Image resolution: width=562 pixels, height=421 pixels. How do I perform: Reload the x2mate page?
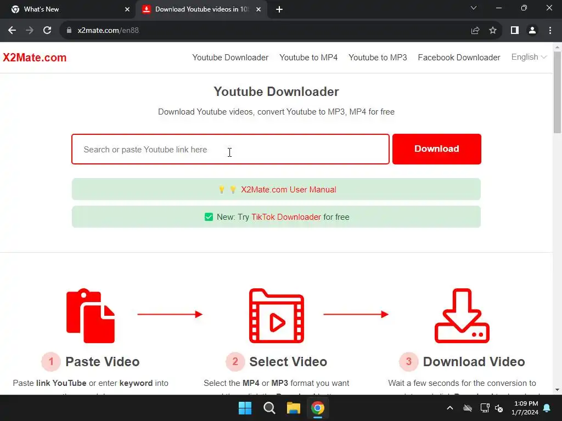click(x=47, y=31)
